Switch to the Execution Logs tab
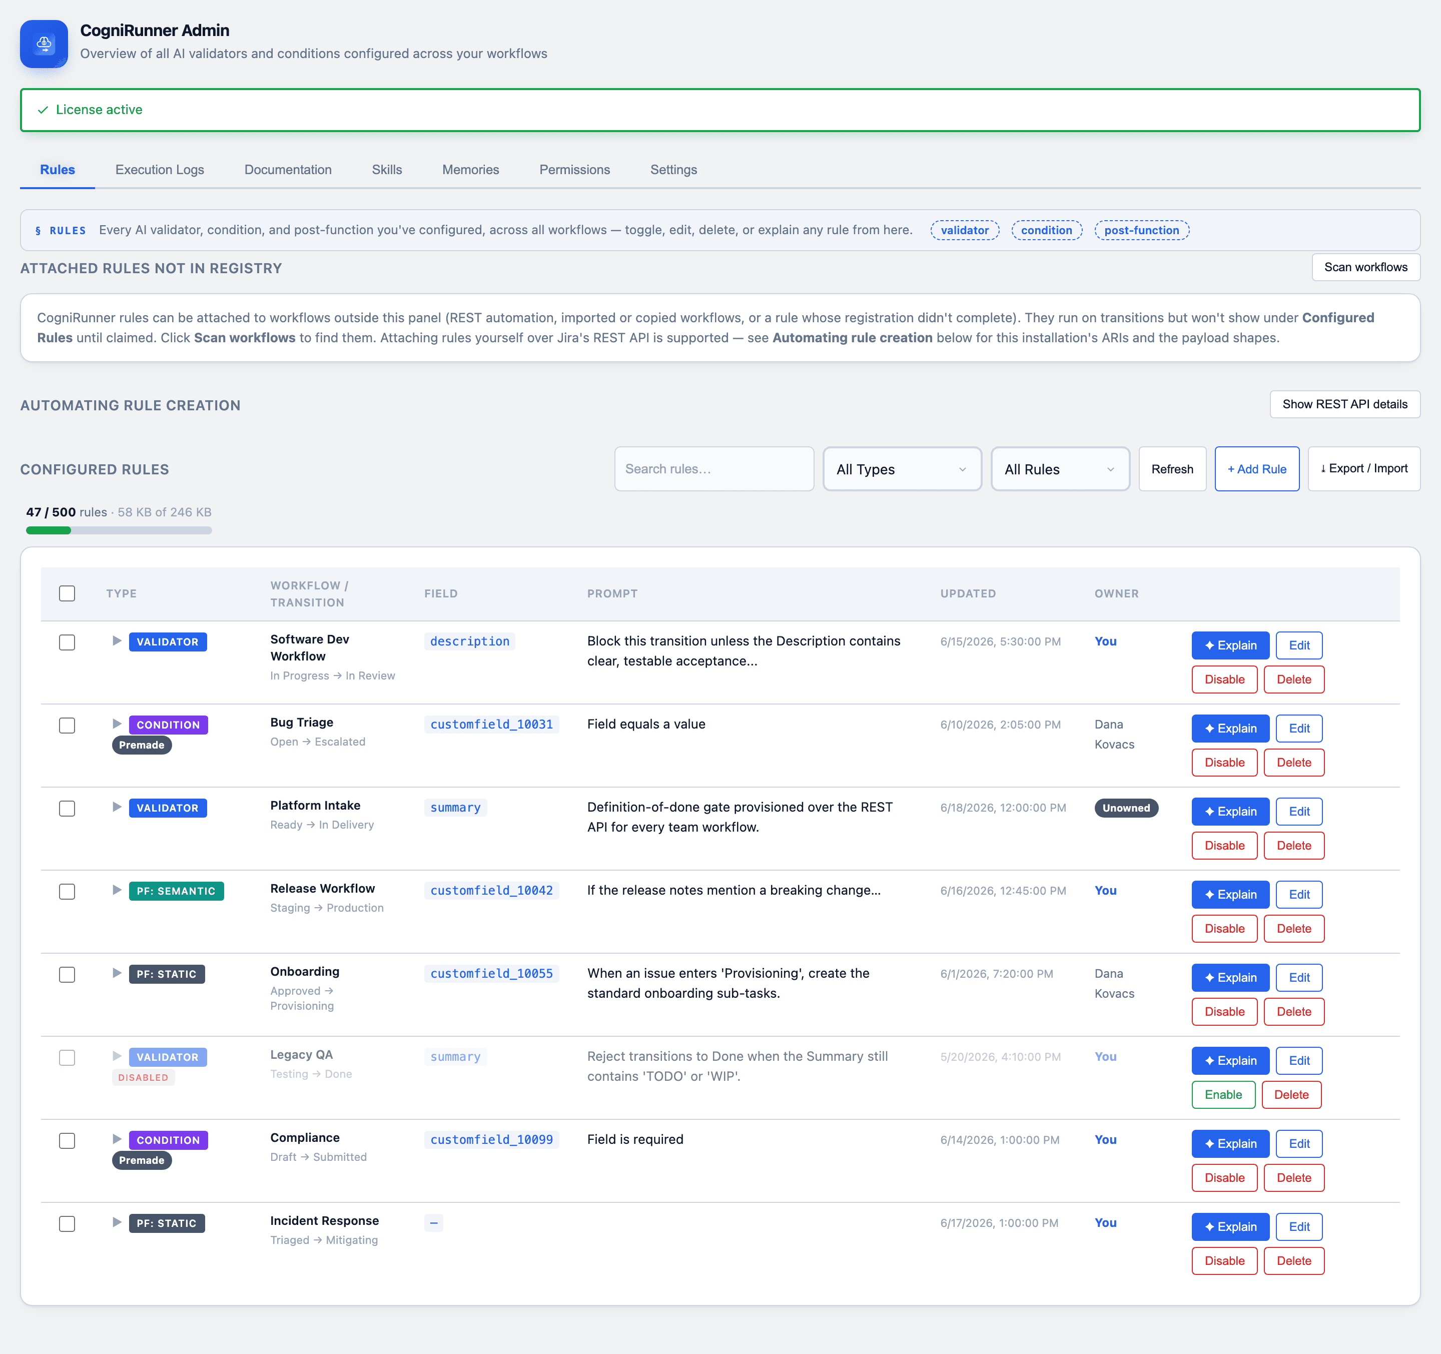Image resolution: width=1441 pixels, height=1354 pixels. coord(160,170)
